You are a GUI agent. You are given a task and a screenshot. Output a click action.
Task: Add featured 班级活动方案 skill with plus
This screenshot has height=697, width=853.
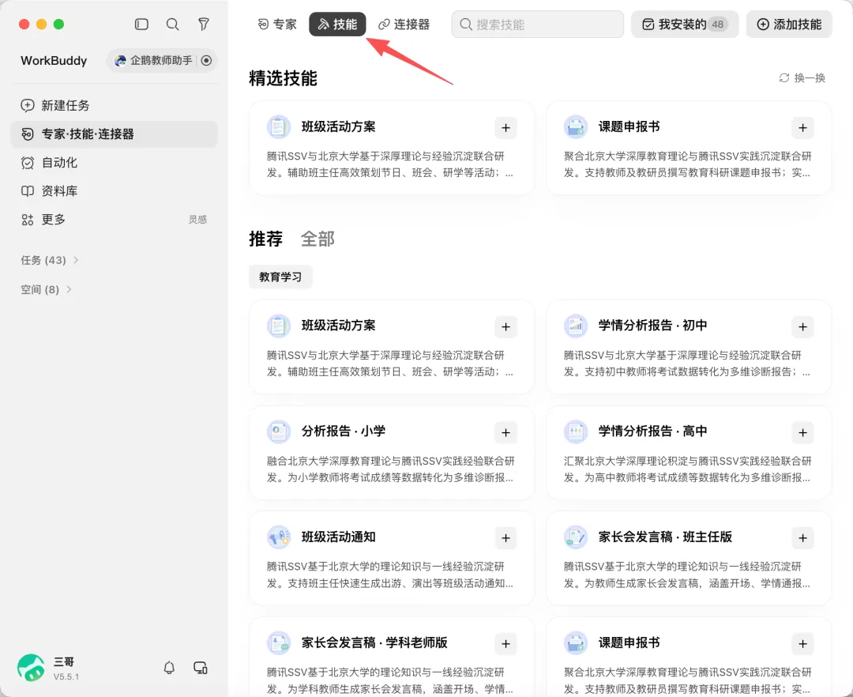(506, 128)
